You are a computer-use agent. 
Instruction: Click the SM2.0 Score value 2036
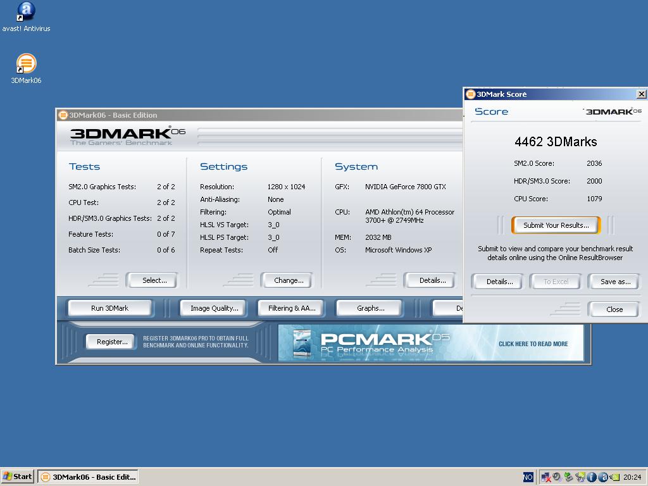click(594, 163)
